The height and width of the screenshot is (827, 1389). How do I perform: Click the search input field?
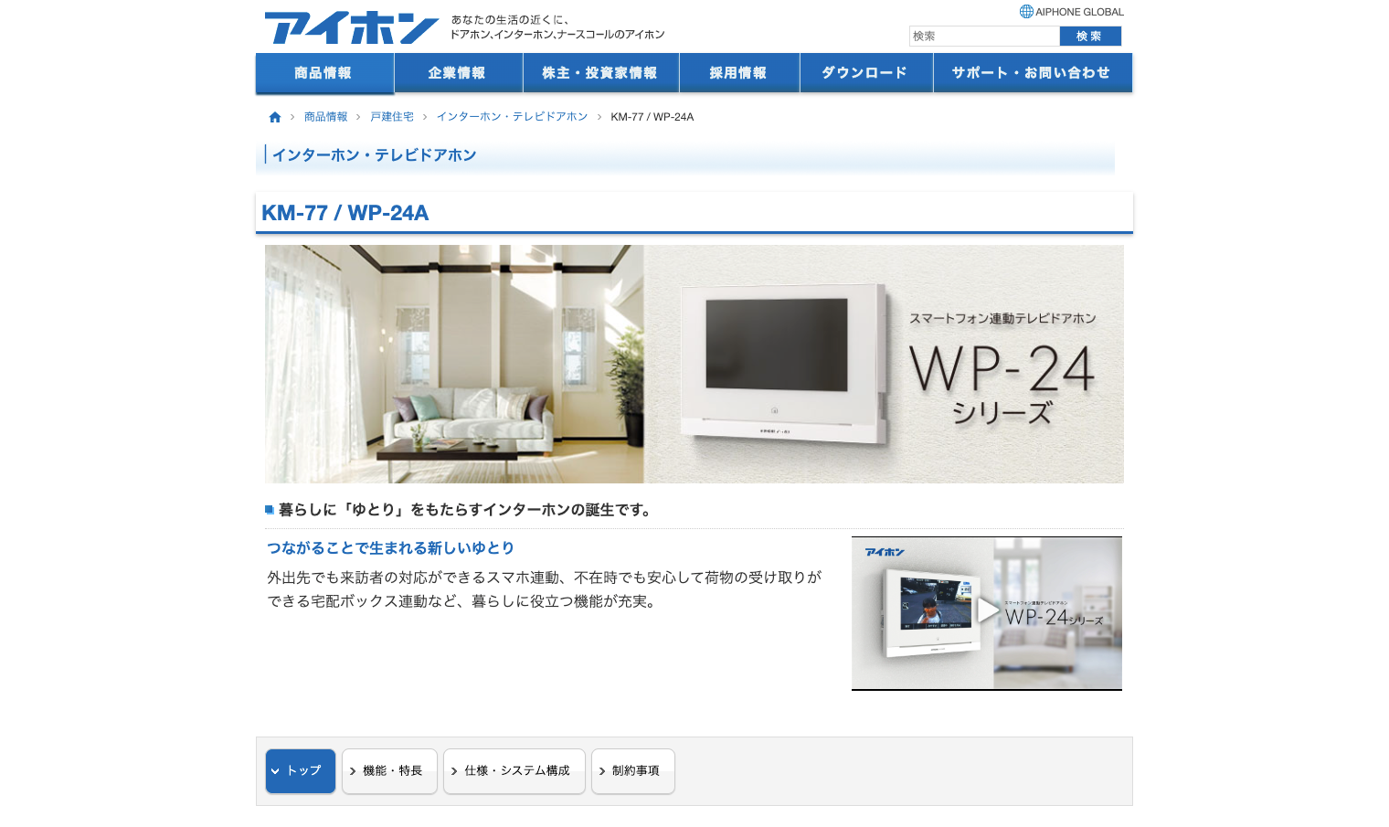984,37
